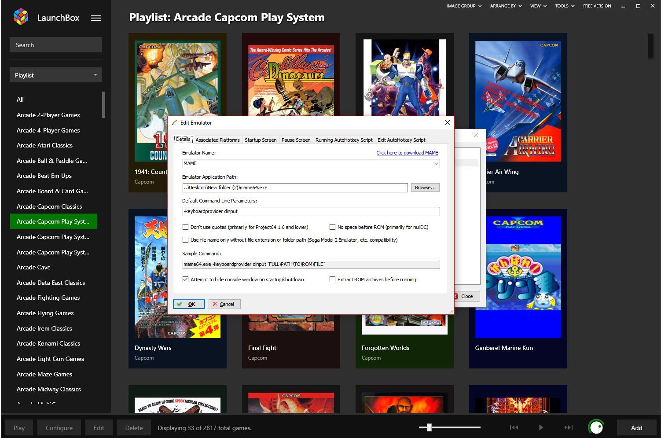Skip to previous track in bottom bar
661x438 pixels.
click(514, 427)
